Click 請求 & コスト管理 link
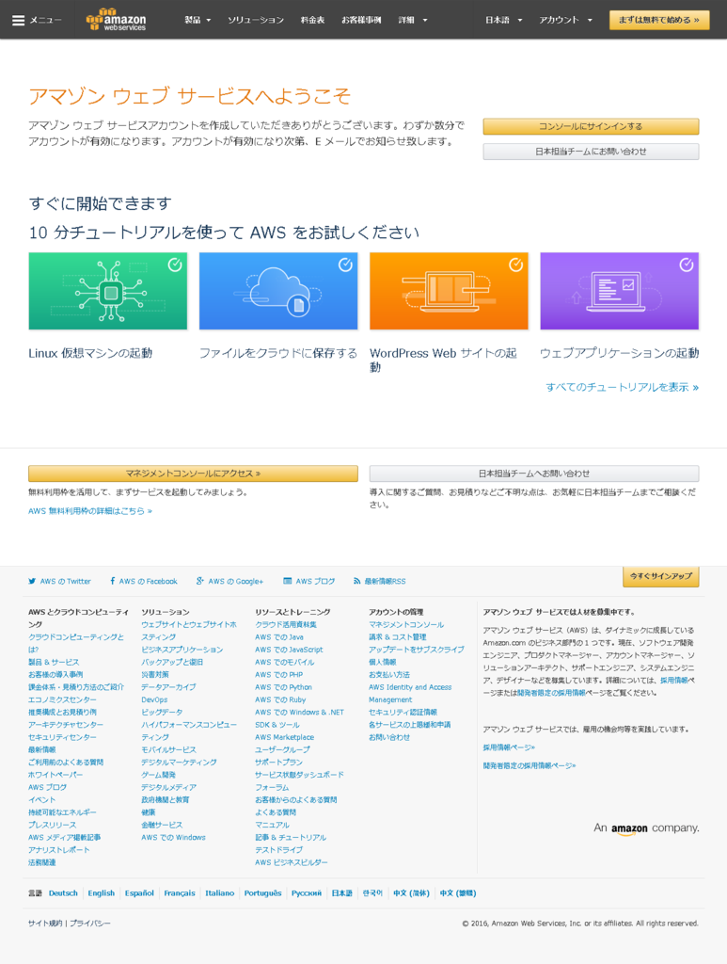Image resolution: width=727 pixels, height=964 pixels. click(x=397, y=637)
